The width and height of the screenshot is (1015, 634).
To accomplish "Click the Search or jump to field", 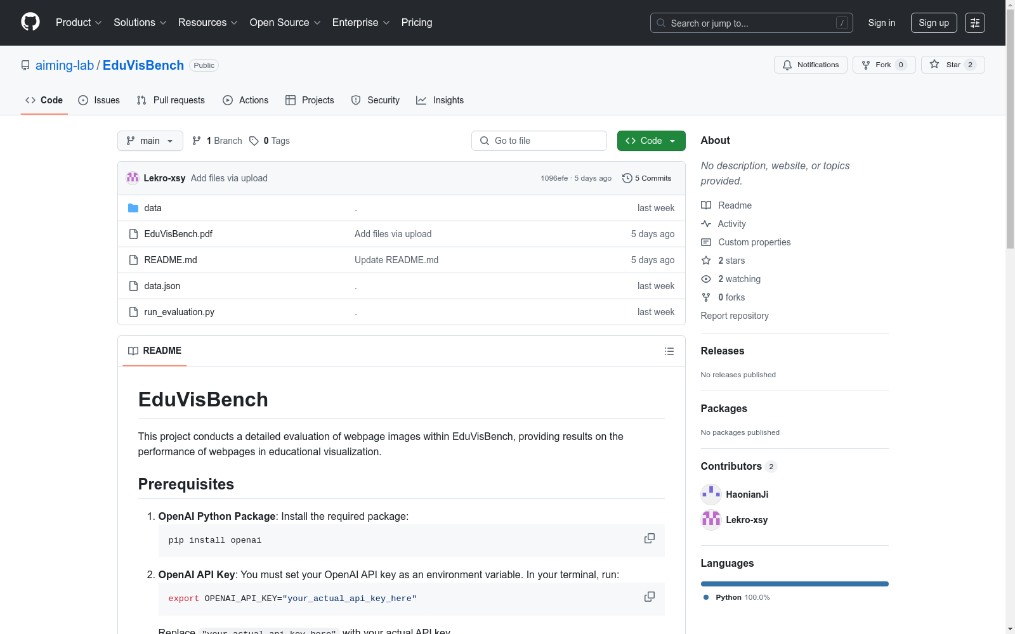I will 752,23.
